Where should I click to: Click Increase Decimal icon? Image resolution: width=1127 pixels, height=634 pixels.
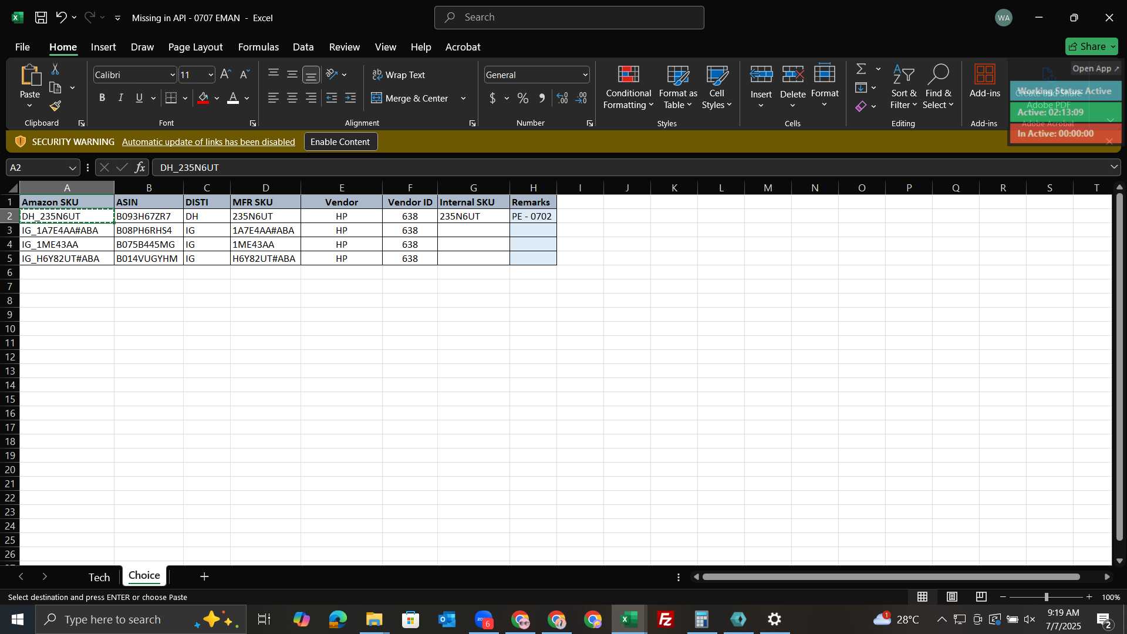pos(562,99)
